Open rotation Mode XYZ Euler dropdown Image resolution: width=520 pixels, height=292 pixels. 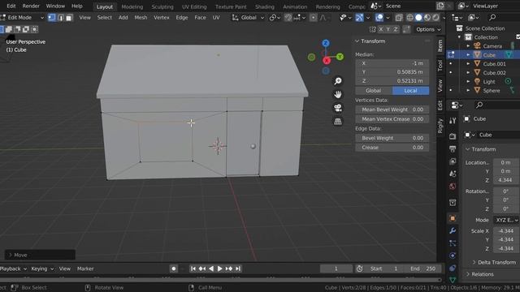[506, 220]
